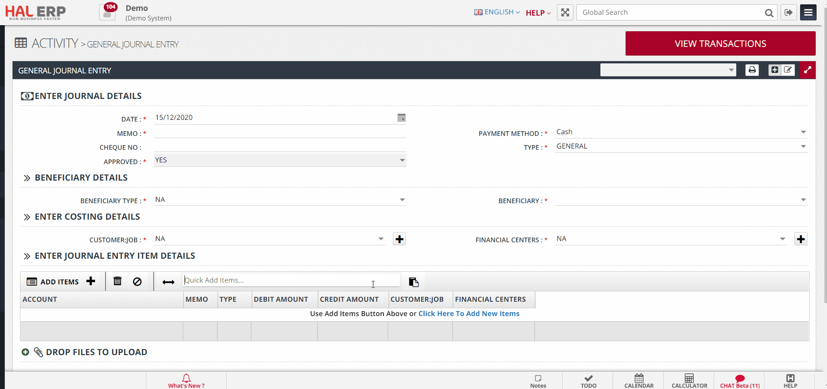The width and height of the screenshot is (827, 389).
Task: Open the Beneficiary Type dropdown
Action: click(280, 200)
